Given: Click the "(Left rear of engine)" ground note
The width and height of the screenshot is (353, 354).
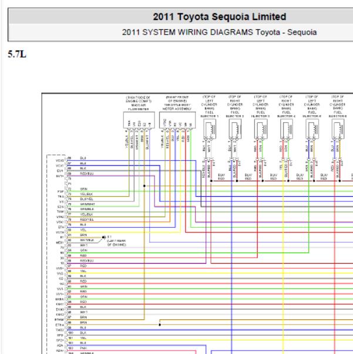Looking at the screenshot, I should coord(116,243).
